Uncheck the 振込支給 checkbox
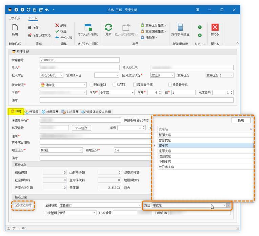 click(17, 205)
